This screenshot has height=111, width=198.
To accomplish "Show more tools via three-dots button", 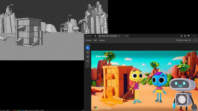I will pyautogui.click(x=88, y=66).
